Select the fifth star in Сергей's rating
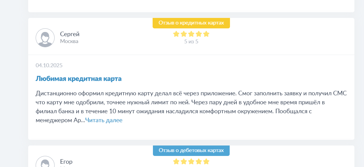The image size is (364, 167). pos(206,34)
